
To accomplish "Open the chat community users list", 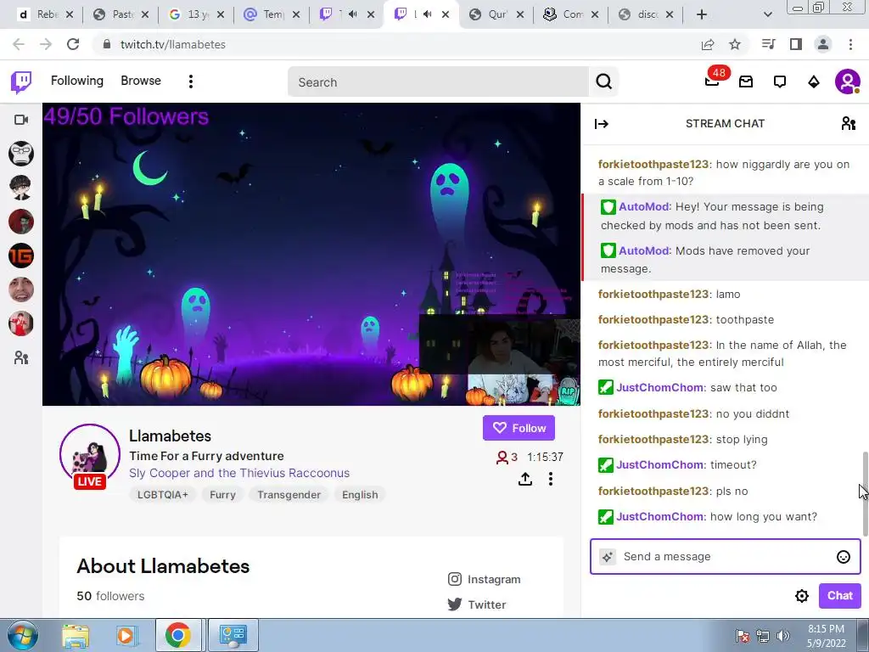I will [848, 123].
